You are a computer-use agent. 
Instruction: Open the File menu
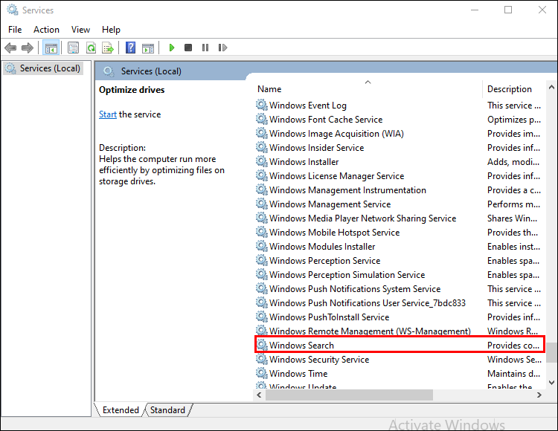pyautogui.click(x=15, y=30)
